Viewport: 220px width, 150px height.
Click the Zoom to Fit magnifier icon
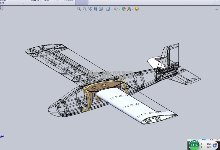79,9
